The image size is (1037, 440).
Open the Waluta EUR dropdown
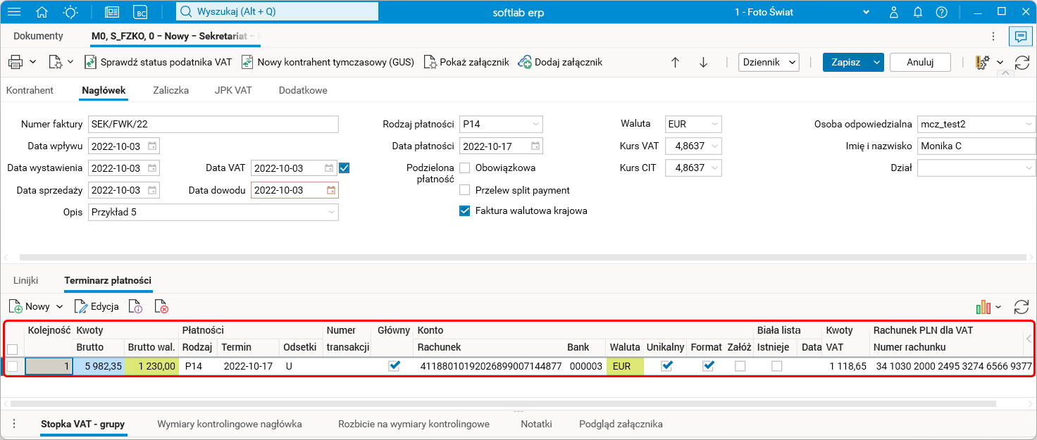tap(715, 124)
